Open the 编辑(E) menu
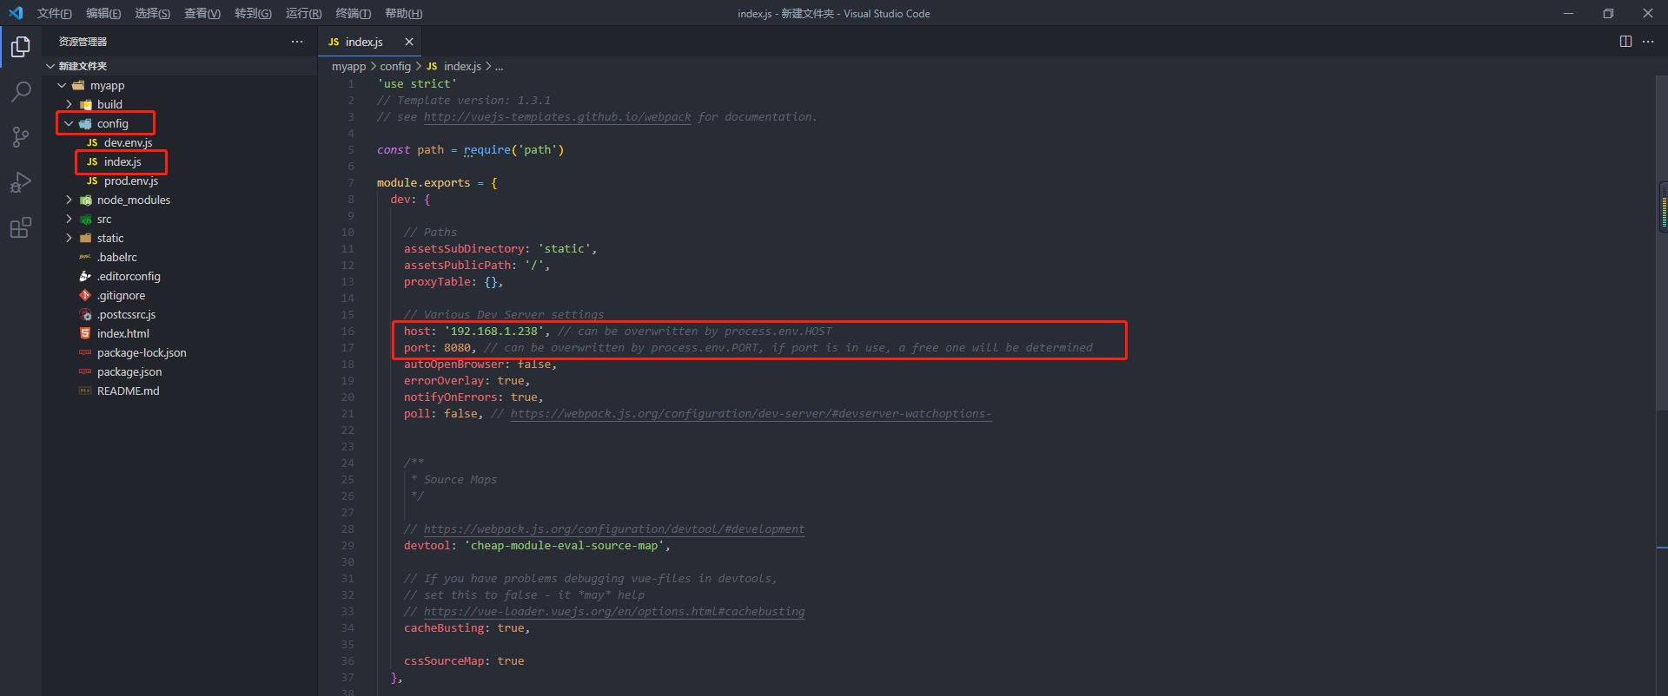 click(x=103, y=13)
